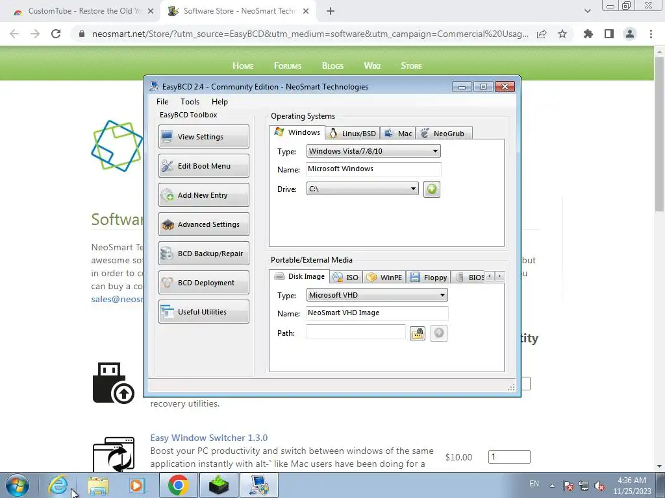Launch Internet Explorer from taskbar
The width and height of the screenshot is (665, 498).
[58, 485]
